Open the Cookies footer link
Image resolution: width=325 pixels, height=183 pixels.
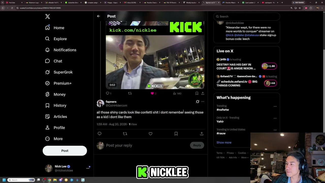pyautogui.click(x=242, y=153)
